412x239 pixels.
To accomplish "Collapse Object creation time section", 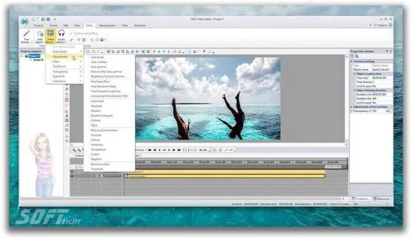I will [354, 74].
